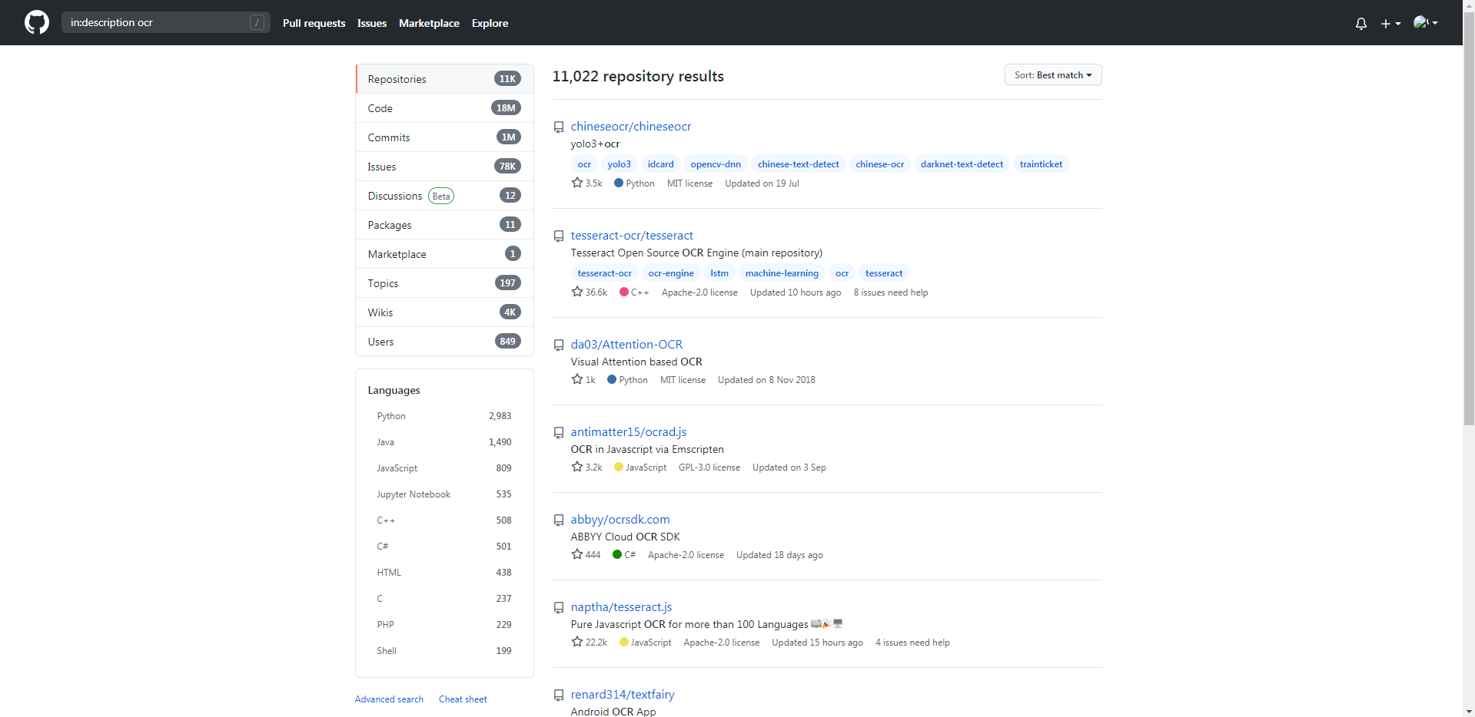This screenshot has width=1475, height=717.
Task: Click the machine-learning topic tag
Action: click(x=782, y=273)
